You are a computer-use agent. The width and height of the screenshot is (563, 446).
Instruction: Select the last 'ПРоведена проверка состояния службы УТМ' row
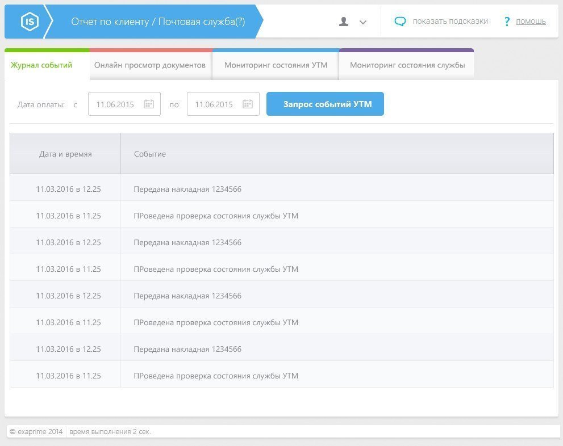(282, 375)
